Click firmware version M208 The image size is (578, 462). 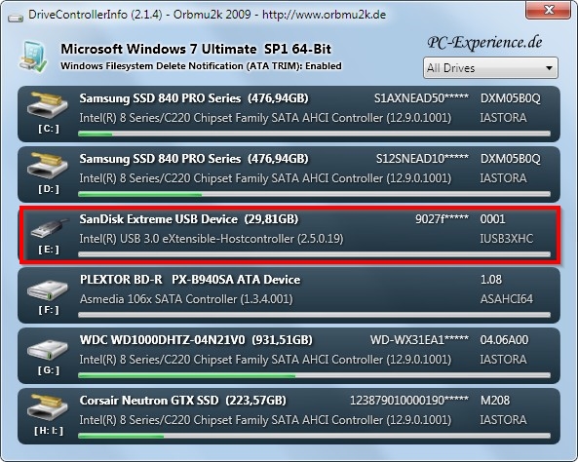(x=495, y=401)
